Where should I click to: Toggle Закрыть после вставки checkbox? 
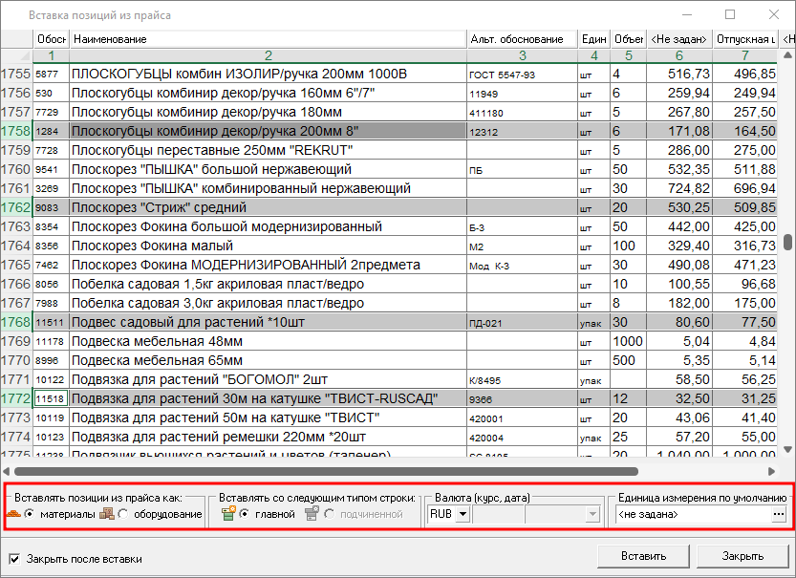pos(14,559)
